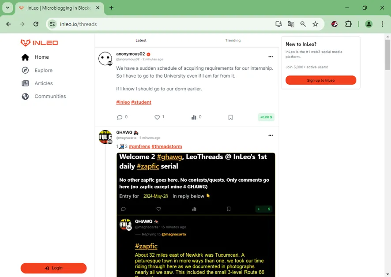Image resolution: width=391 pixels, height=277 pixels.
Task: Click the translate page icon
Action: [x=291, y=24]
